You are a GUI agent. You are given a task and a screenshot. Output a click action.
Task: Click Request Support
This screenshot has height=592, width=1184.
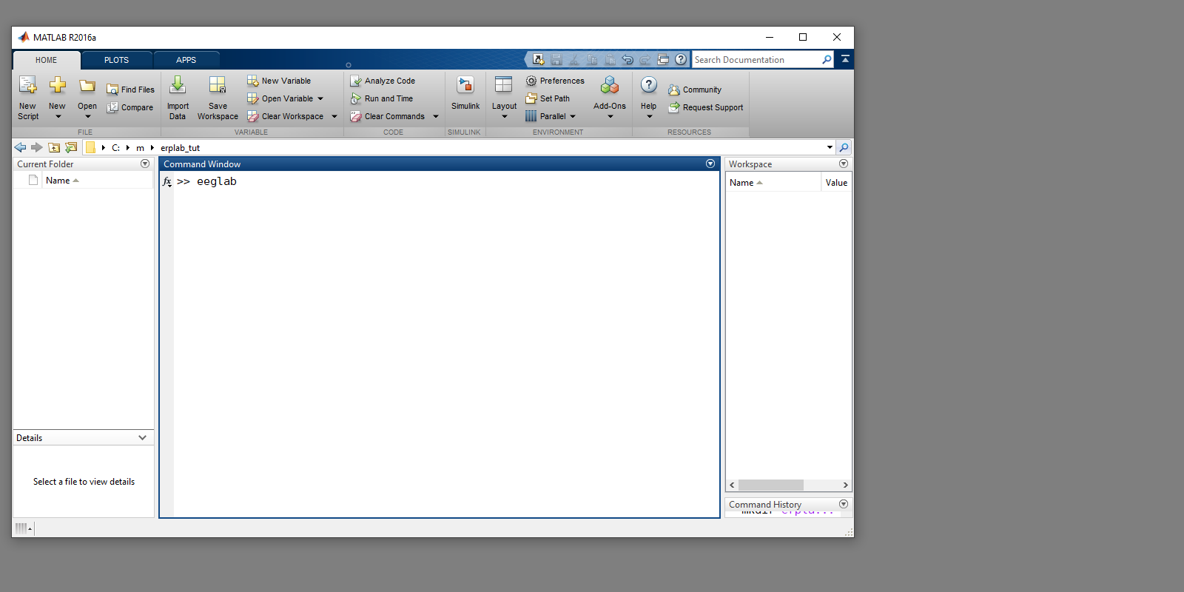(706, 107)
